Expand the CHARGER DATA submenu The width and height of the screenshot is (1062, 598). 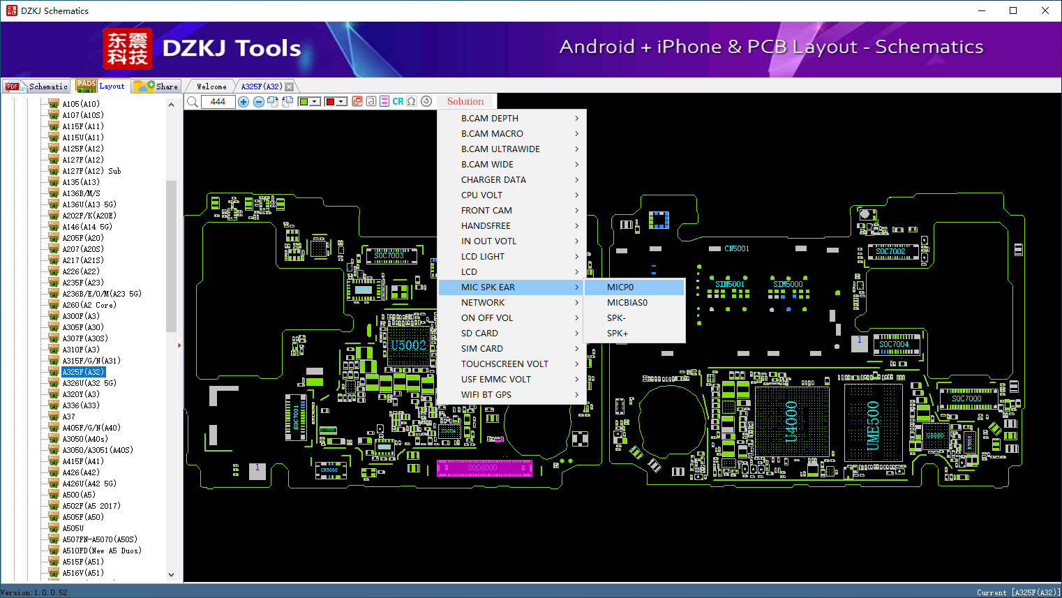[512, 180]
